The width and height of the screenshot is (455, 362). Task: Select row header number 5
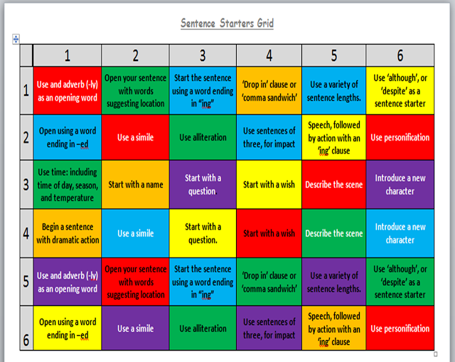26,281
